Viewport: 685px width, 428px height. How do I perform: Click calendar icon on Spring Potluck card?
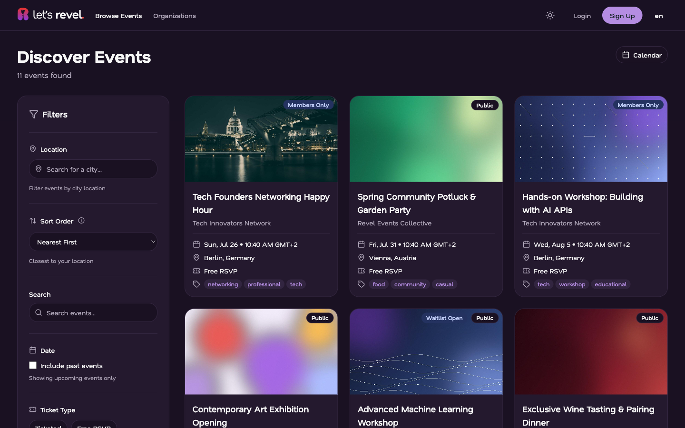[x=362, y=244]
